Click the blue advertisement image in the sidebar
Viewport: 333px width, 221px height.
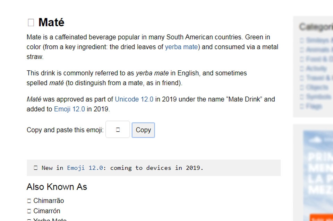tap(318, 166)
